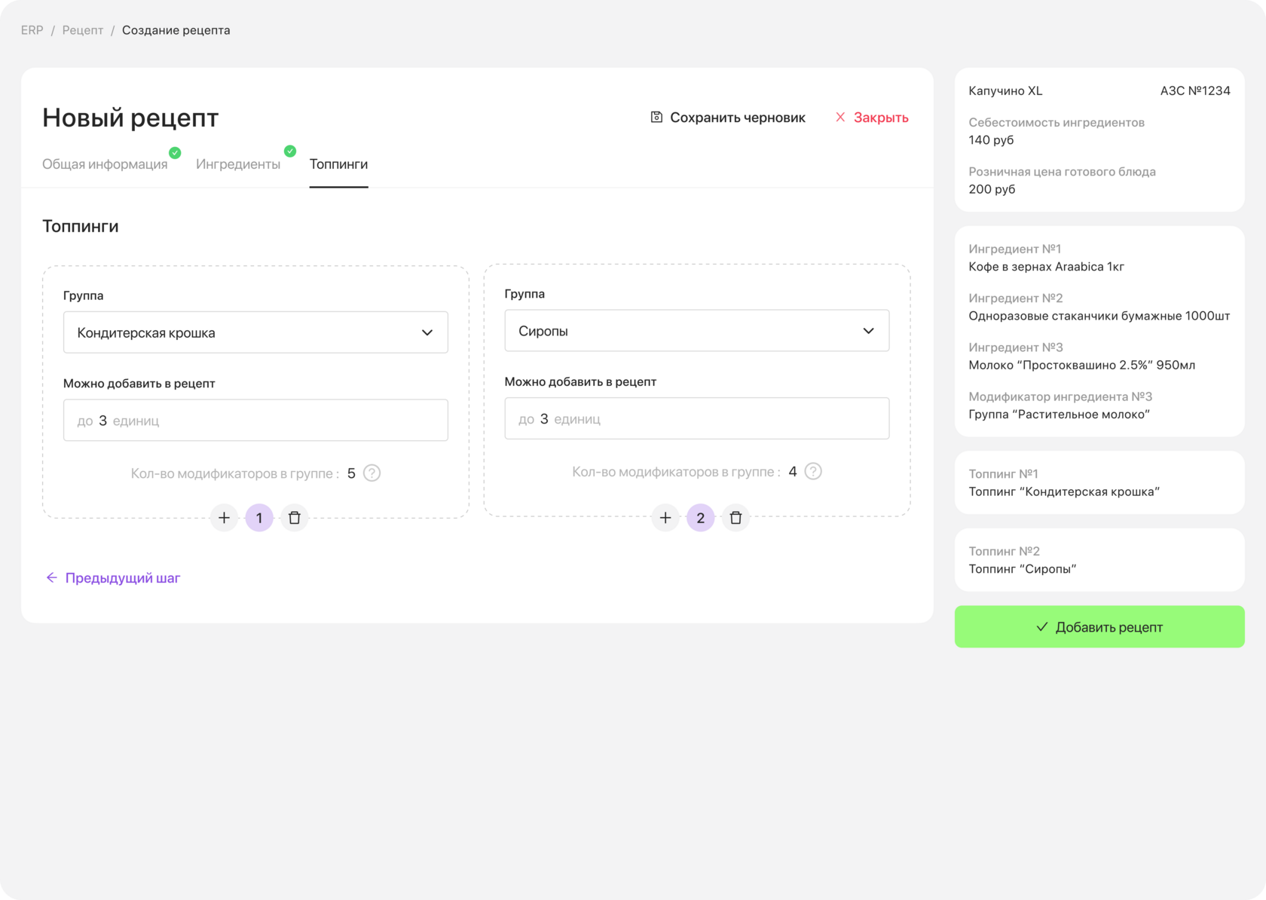This screenshot has width=1266, height=900.
Task: Open the Рецепт breadcrumb link
Action: click(x=83, y=30)
